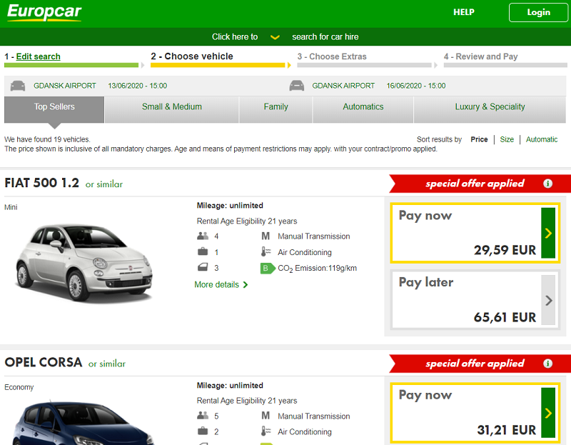The width and height of the screenshot is (571, 445).
Task: Click the pickup GDANSK AIRPORT text
Action: [65, 86]
